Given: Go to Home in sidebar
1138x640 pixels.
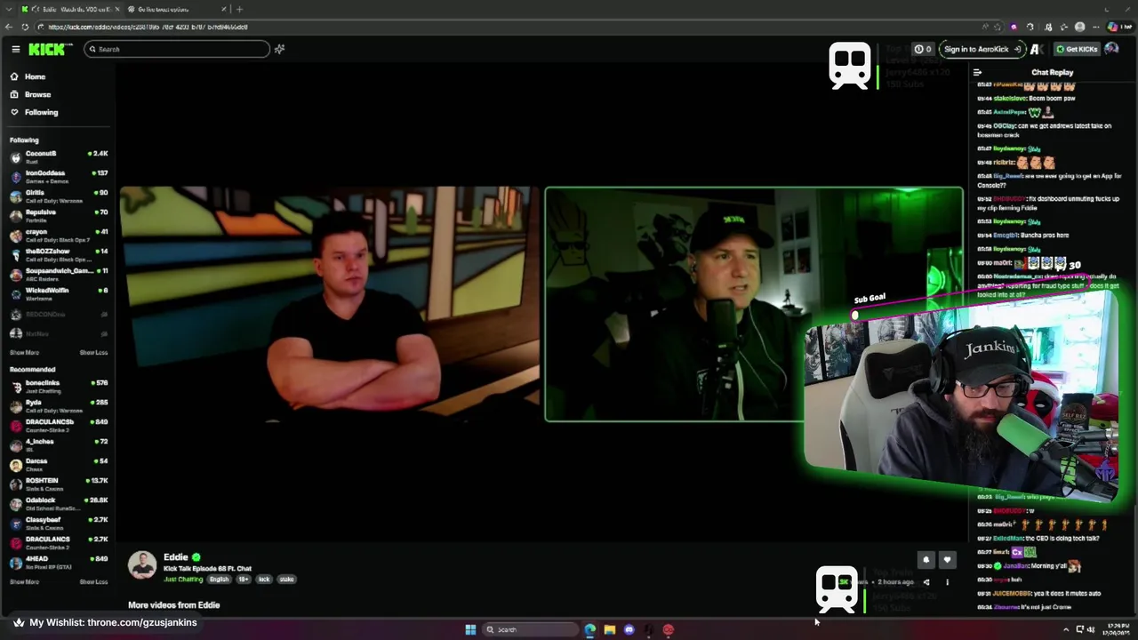Looking at the screenshot, I should point(35,76).
